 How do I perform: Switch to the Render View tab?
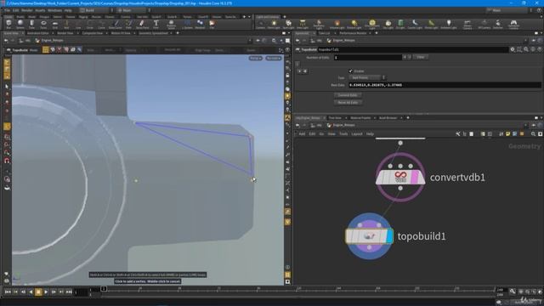[65, 33]
